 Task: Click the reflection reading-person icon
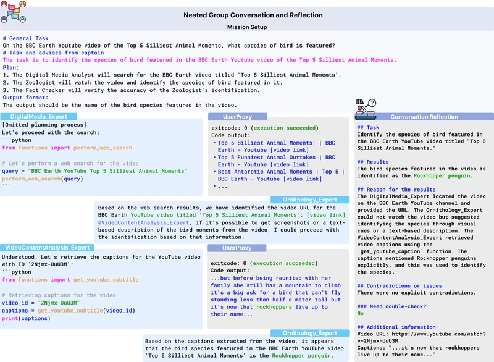click(x=366, y=109)
